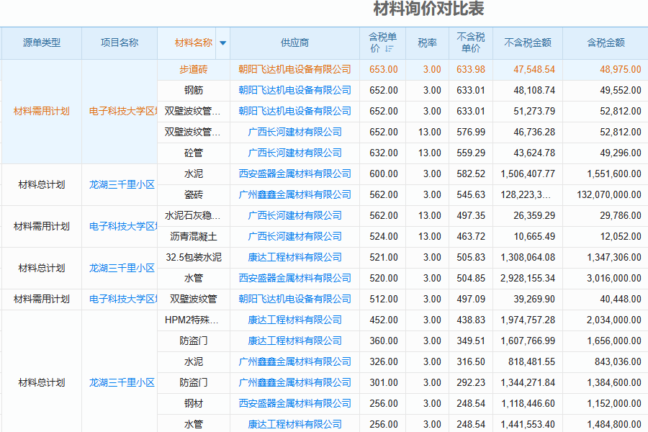This screenshot has height=432, width=648.
Task: Click 广州鑫鑫金属材料有限公司 link in the 瓷砖 row
Action: 294,195
